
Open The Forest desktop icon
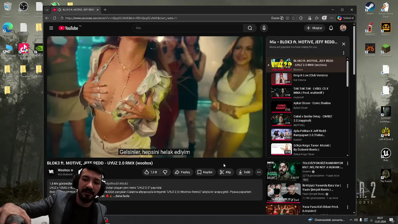pyautogui.click(x=386, y=176)
